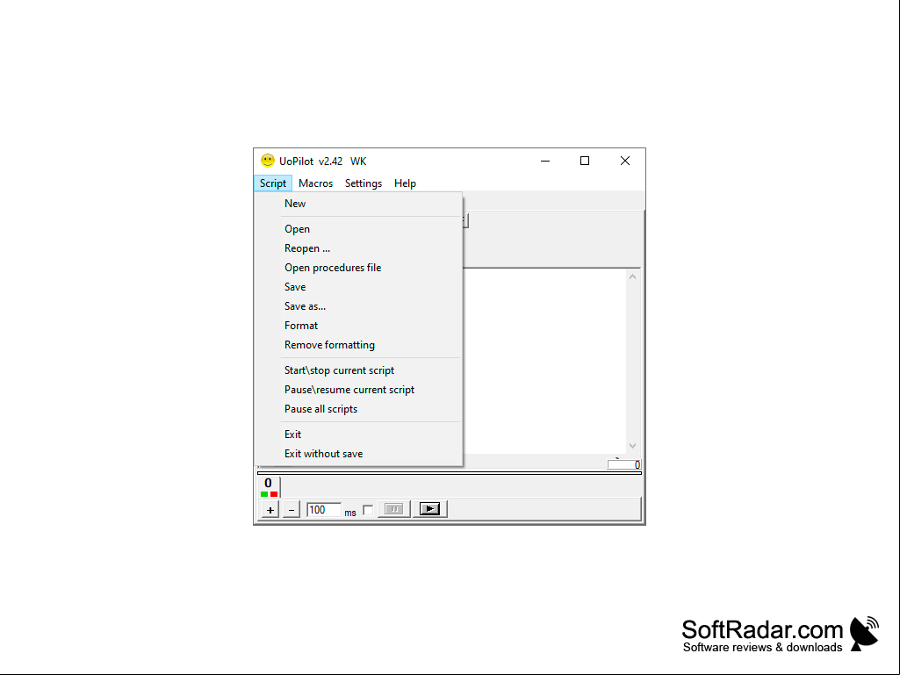Click the minus button to remove a script tab

click(291, 510)
